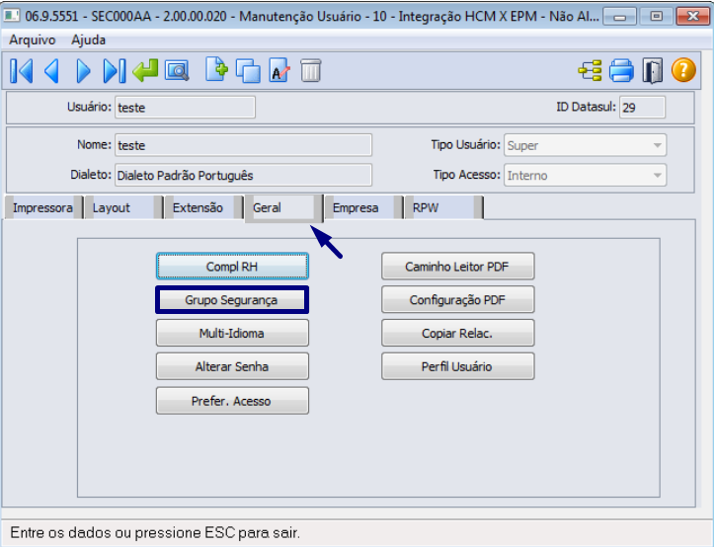
Task: Click the 'Tipo Usuário:' label
Action: (465, 145)
